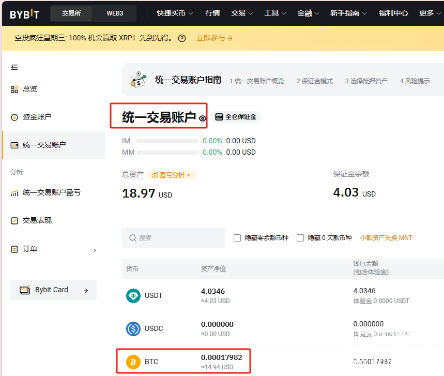Switch to the 交易所 tab
Viewport: 444px width, 376px height.
(x=71, y=13)
